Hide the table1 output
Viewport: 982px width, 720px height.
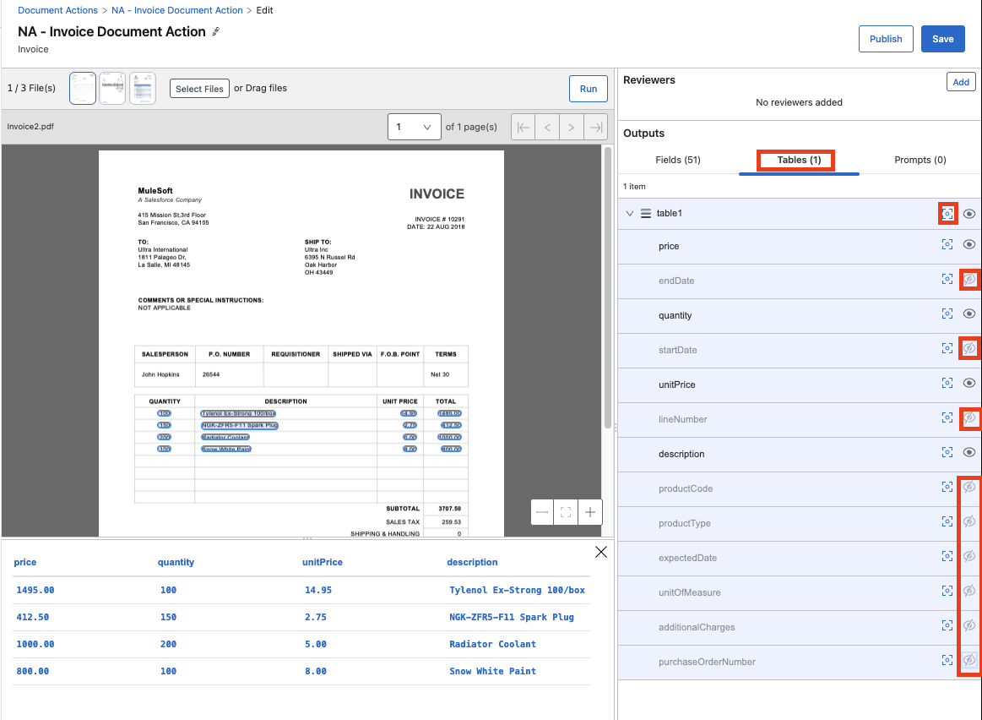(968, 214)
